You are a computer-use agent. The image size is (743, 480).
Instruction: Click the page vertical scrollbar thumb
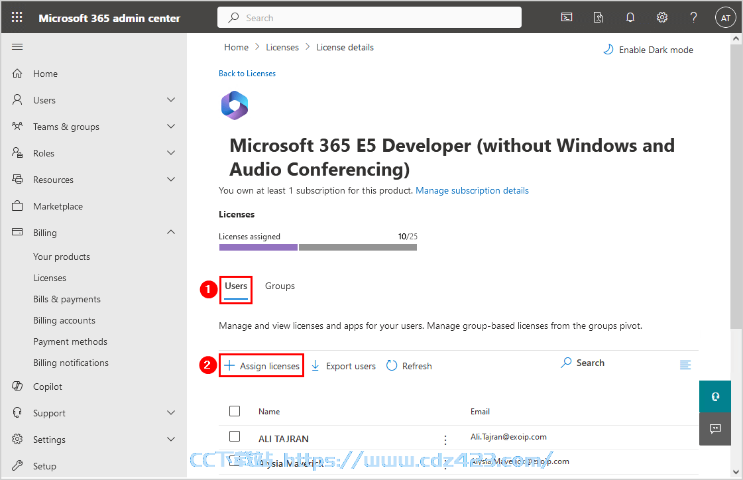[736, 186]
